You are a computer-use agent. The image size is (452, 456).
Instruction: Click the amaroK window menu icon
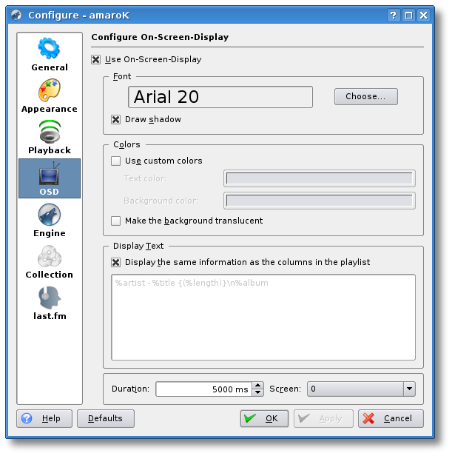point(16,15)
